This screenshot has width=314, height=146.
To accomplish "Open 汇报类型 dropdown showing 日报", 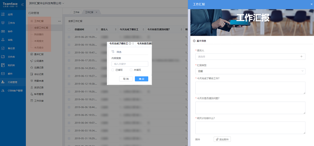I will click(250, 71).
